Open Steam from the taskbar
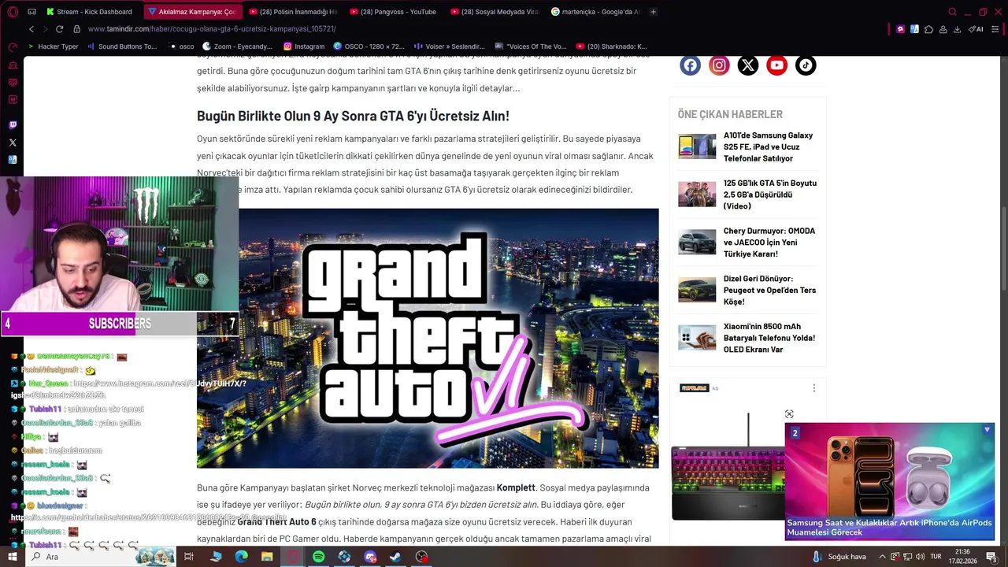 [396, 557]
